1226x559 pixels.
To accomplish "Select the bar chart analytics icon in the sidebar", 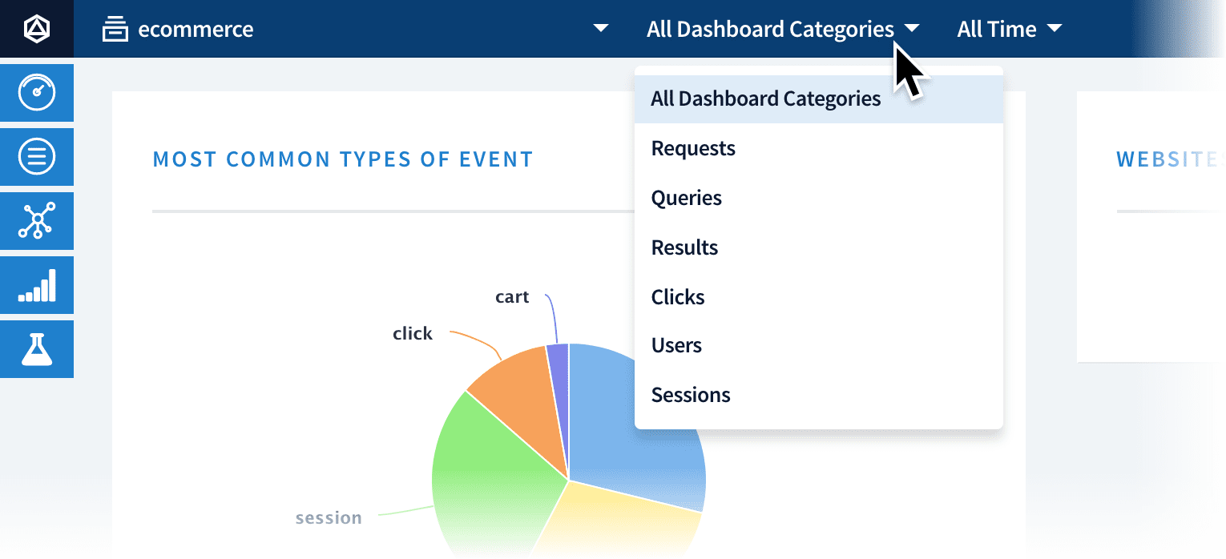I will (x=37, y=285).
